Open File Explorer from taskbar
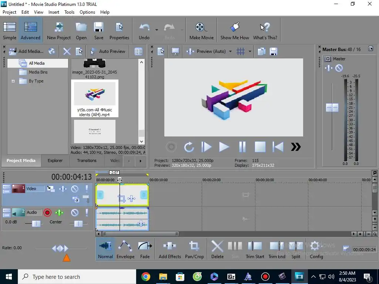Image resolution: width=379 pixels, height=284 pixels. click(163, 277)
